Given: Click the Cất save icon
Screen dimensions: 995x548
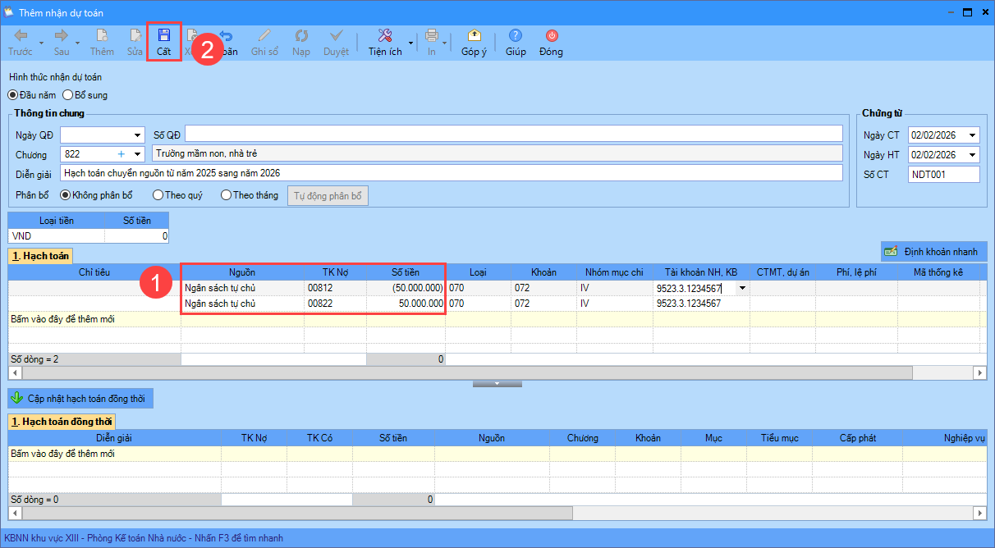Looking at the screenshot, I should (163, 36).
